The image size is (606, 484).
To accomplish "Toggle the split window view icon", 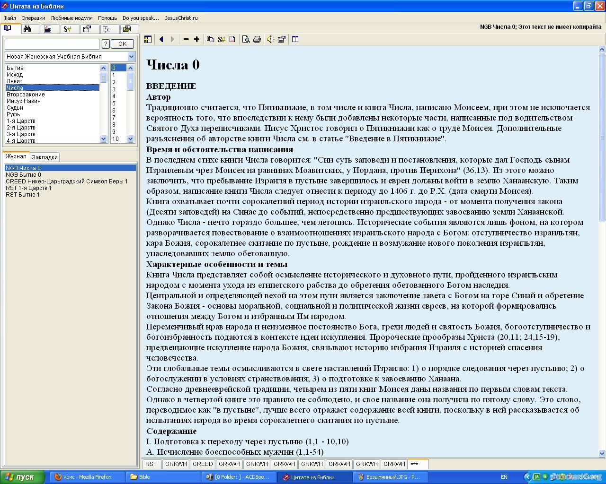I will coord(295,39).
